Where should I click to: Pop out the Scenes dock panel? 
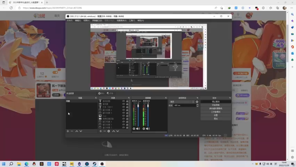click(x=96, y=98)
